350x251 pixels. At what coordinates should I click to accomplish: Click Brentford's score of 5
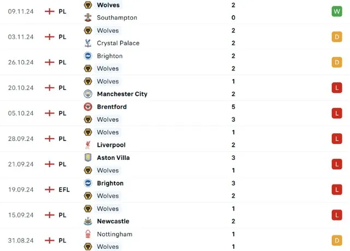(234, 107)
